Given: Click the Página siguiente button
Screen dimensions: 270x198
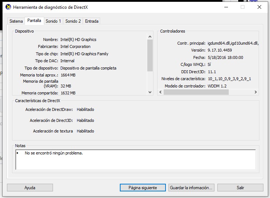Looking at the screenshot, I should point(143,187).
